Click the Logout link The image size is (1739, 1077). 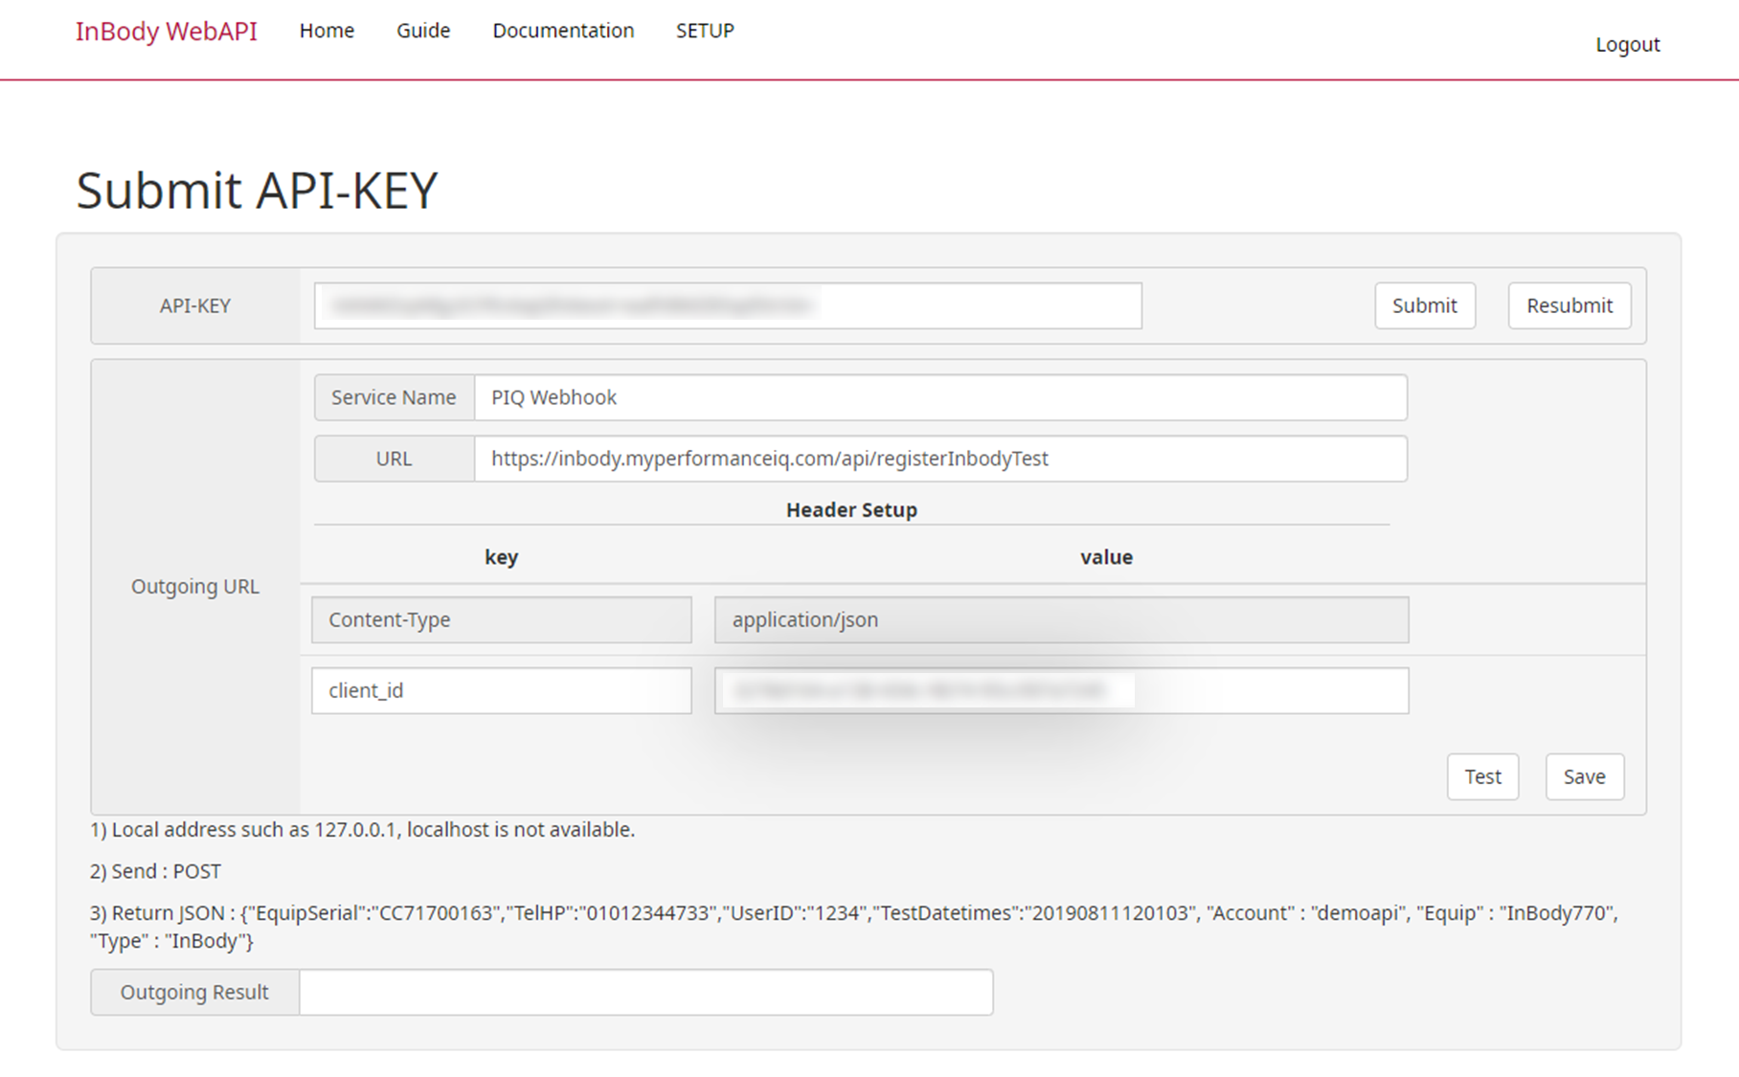point(1627,44)
